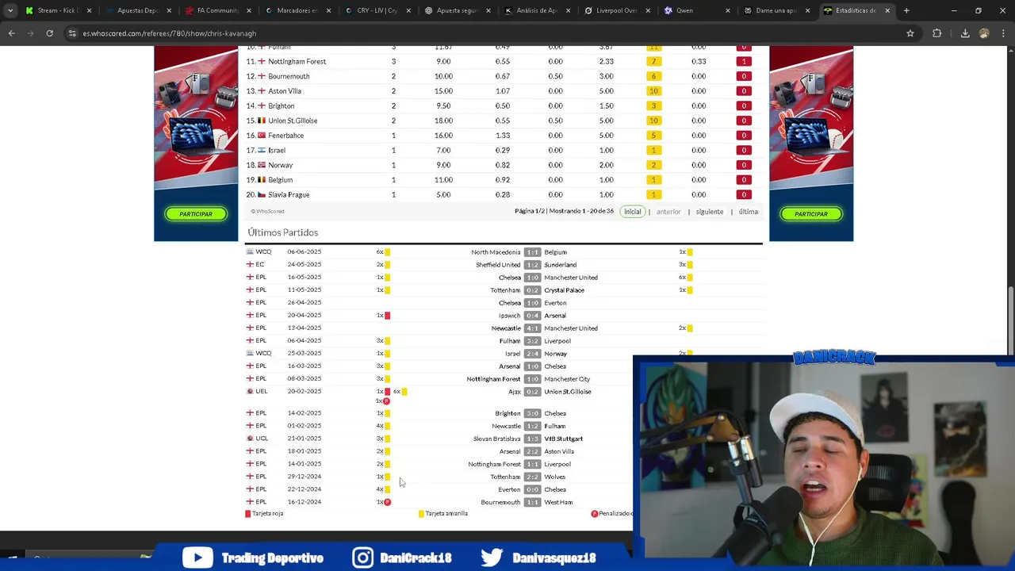Screen dimensions: 1015x571
Task: Switch to the Apuestas Depo tab
Action: point(138,10)
